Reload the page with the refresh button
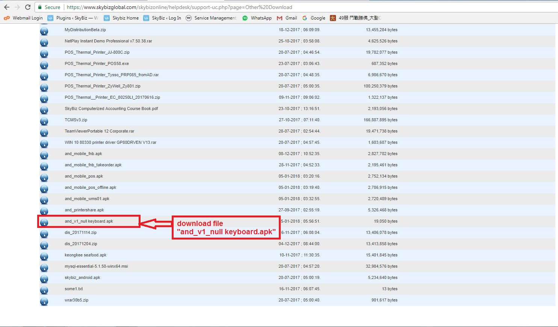Image resolution: width=558 pixels, height=327 pixels. coord(27,7)
